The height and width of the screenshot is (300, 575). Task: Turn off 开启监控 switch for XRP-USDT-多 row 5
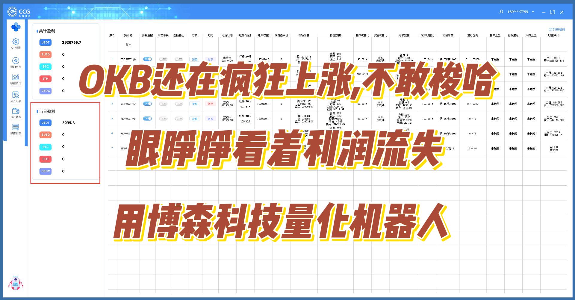[147, 119]
